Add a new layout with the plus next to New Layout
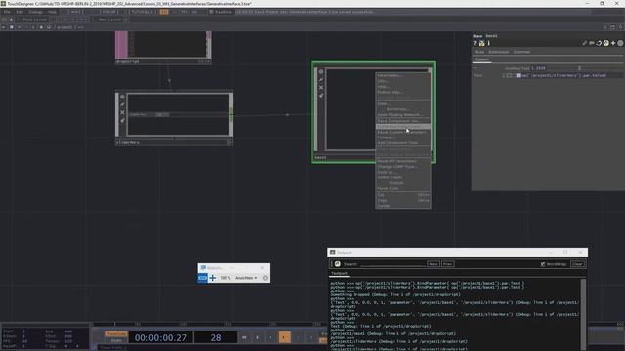This screenshot has width=625, height=351. point(126,19)
